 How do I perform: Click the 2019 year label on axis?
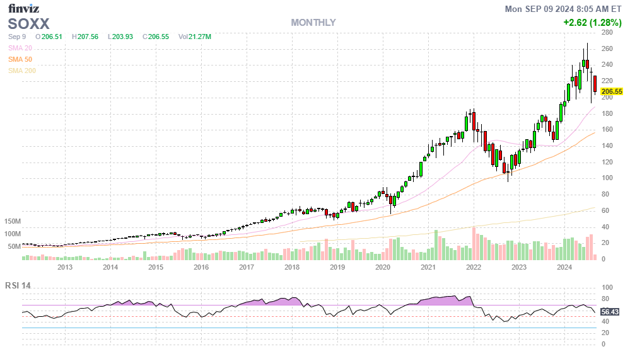tap(337, 267)
